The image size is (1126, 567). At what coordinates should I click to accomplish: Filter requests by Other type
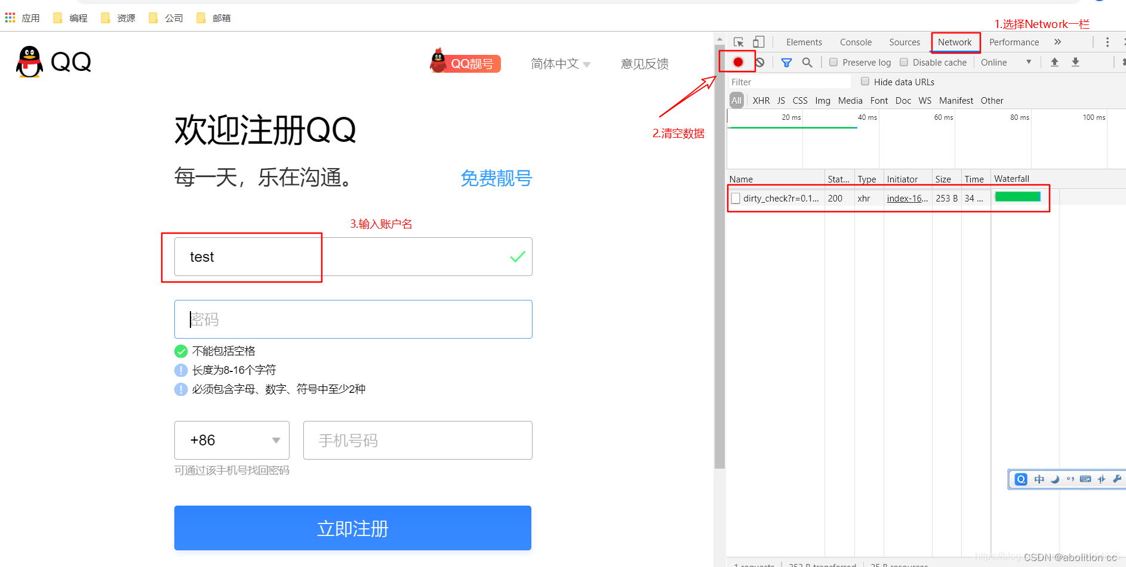coord(992,100)
